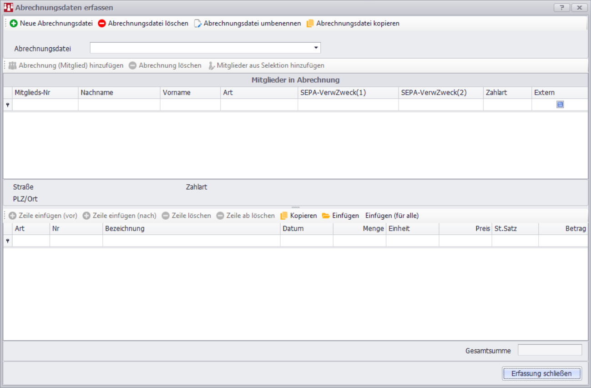Click the Einfügen folder icon
The image size is (591, 388).
pyautogui.click(x=326, y=216)
